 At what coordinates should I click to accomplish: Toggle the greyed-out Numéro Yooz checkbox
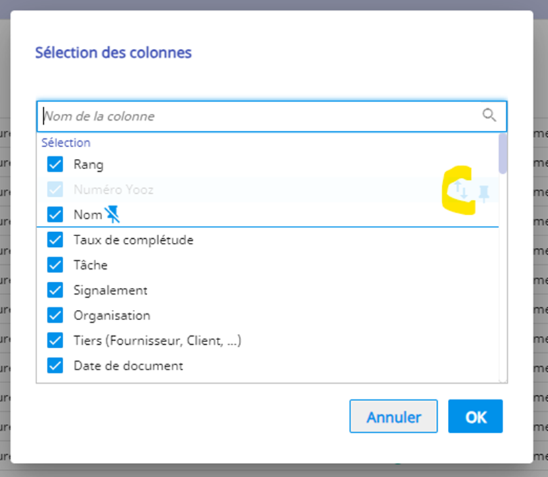click(55, 190)
